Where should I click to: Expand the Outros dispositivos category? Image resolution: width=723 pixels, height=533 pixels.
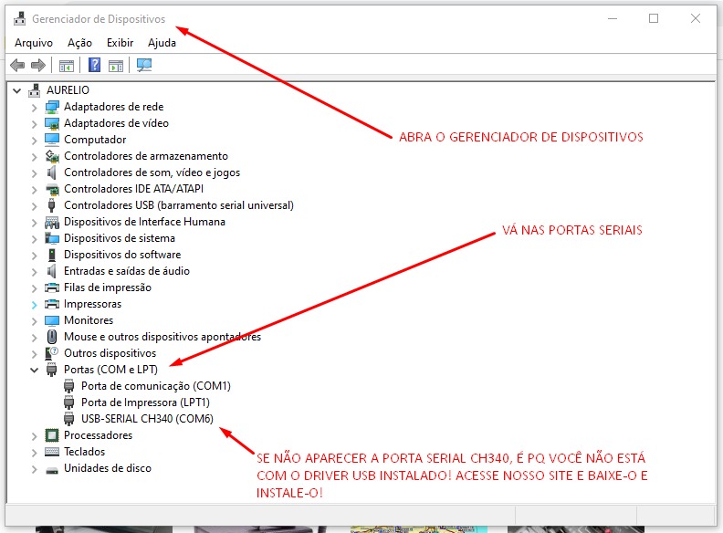click(x=34, y=354)
